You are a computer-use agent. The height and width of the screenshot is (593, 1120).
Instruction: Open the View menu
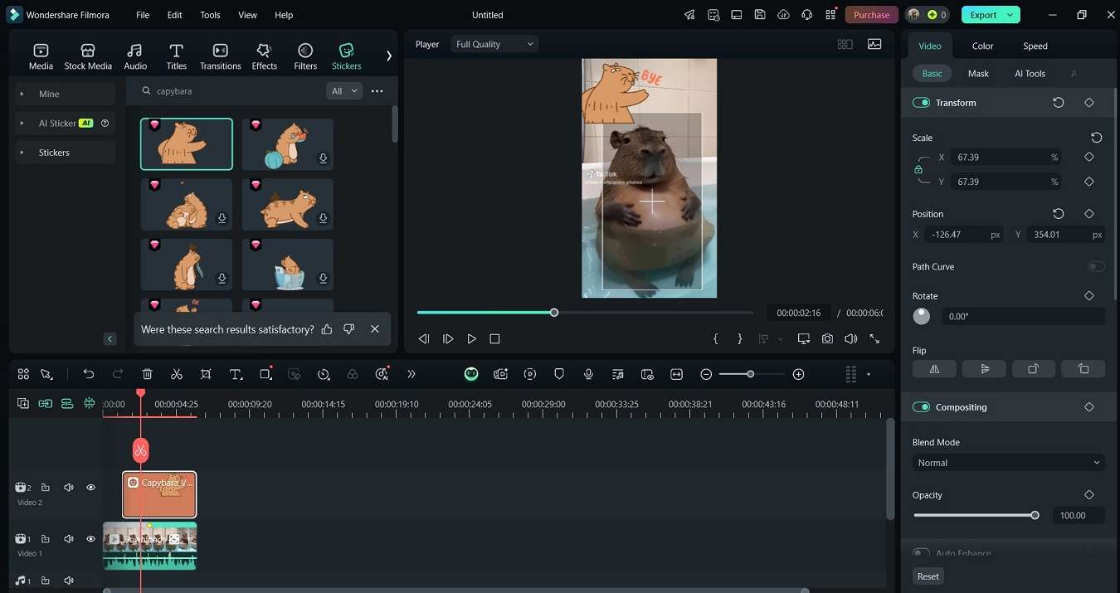(247, 15)
